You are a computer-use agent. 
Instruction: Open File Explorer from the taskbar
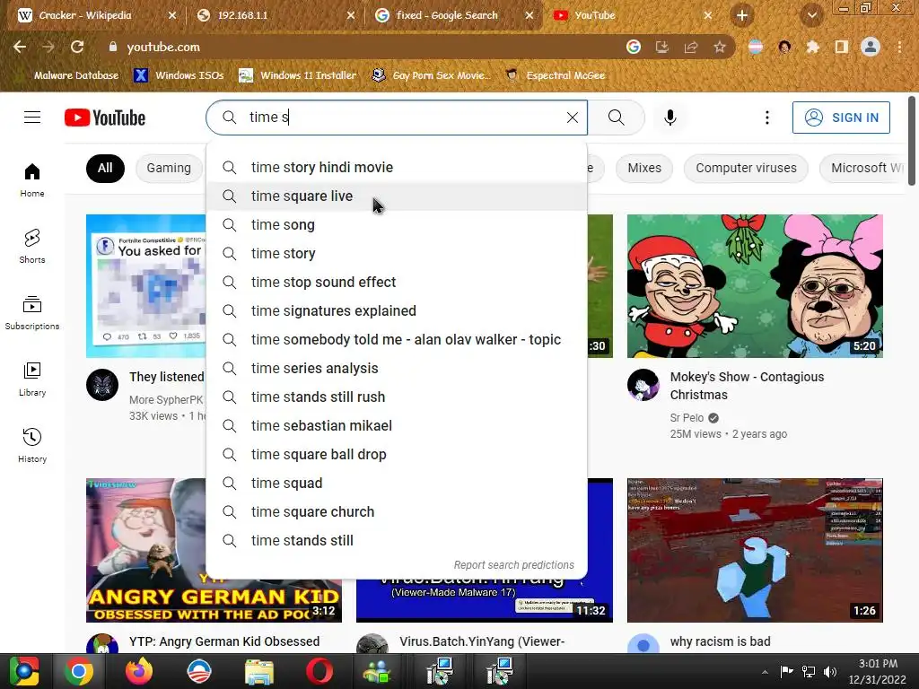[259, 671]
